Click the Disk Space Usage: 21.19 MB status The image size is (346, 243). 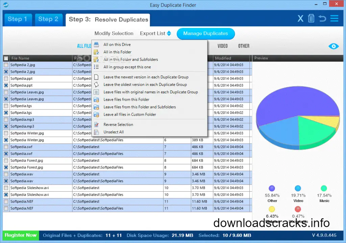pos(160,236)
